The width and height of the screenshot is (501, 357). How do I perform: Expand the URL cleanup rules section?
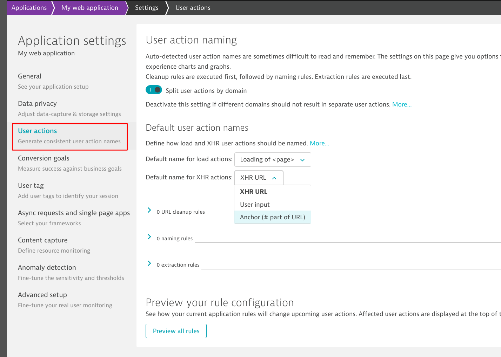(x=149, y=211)
